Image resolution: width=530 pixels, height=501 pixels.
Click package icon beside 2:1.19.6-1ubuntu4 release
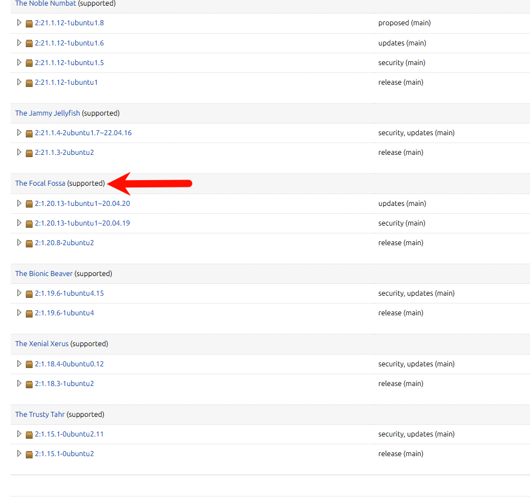coord(29,314)
